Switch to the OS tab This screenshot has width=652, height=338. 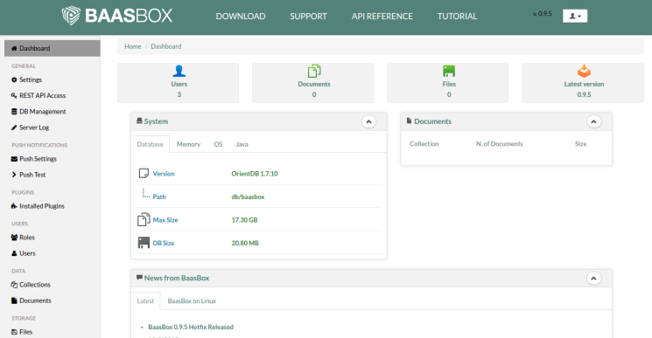(218, 144)
